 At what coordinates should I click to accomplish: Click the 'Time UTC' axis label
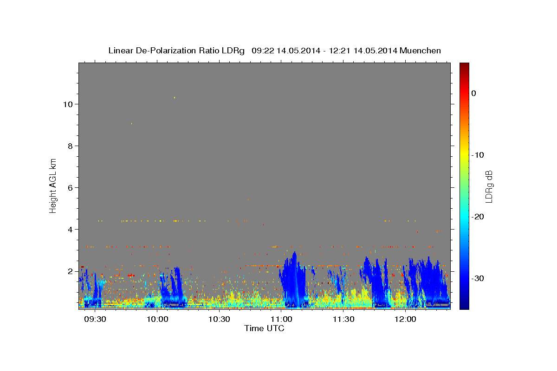coord(265,328)
